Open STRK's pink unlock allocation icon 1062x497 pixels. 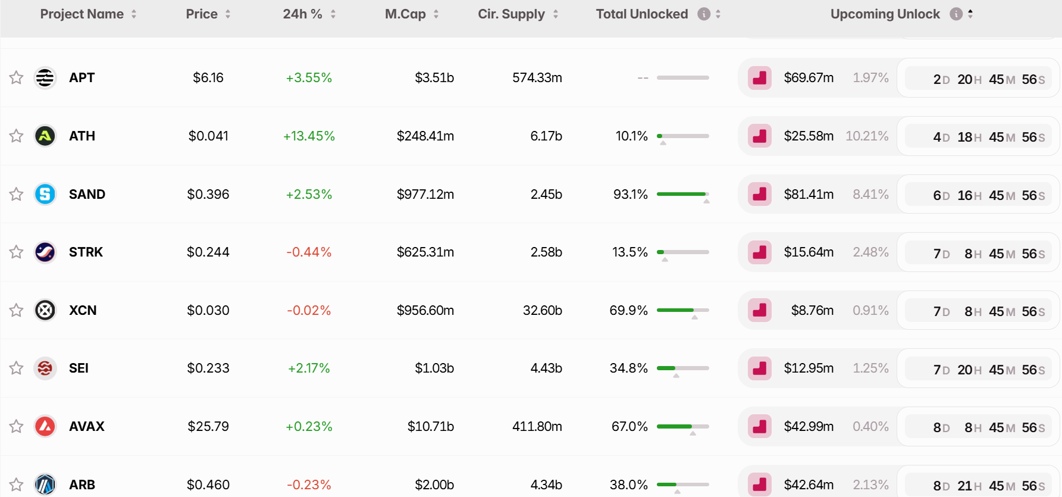pos(760,252)
